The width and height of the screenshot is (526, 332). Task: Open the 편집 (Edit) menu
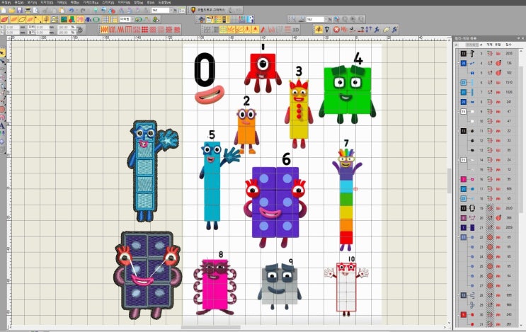point(19,2)
